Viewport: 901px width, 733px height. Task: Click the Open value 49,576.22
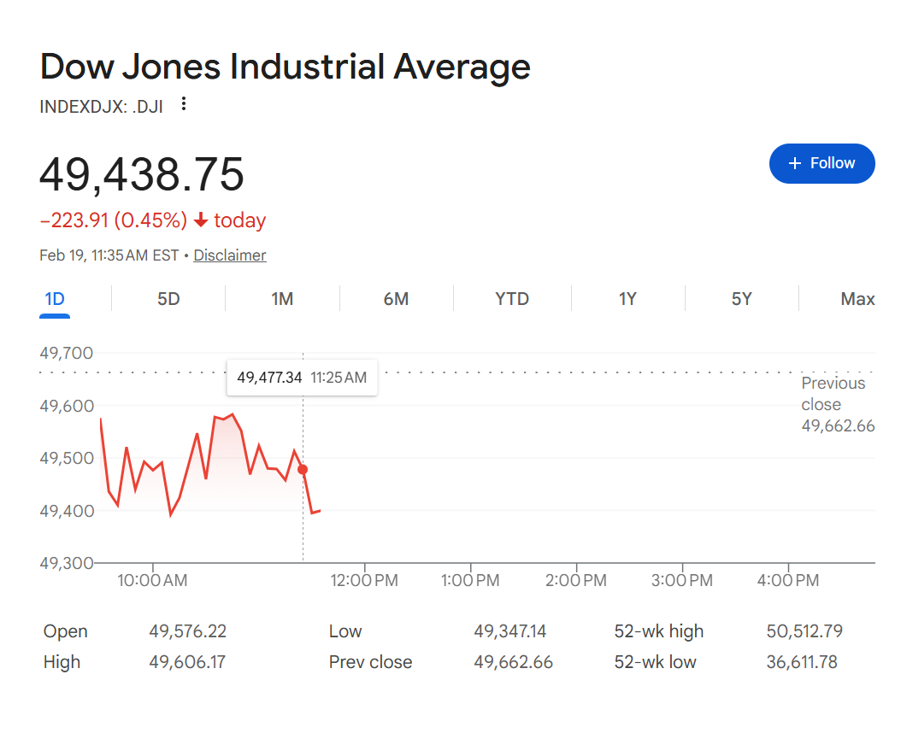[187, 631]
